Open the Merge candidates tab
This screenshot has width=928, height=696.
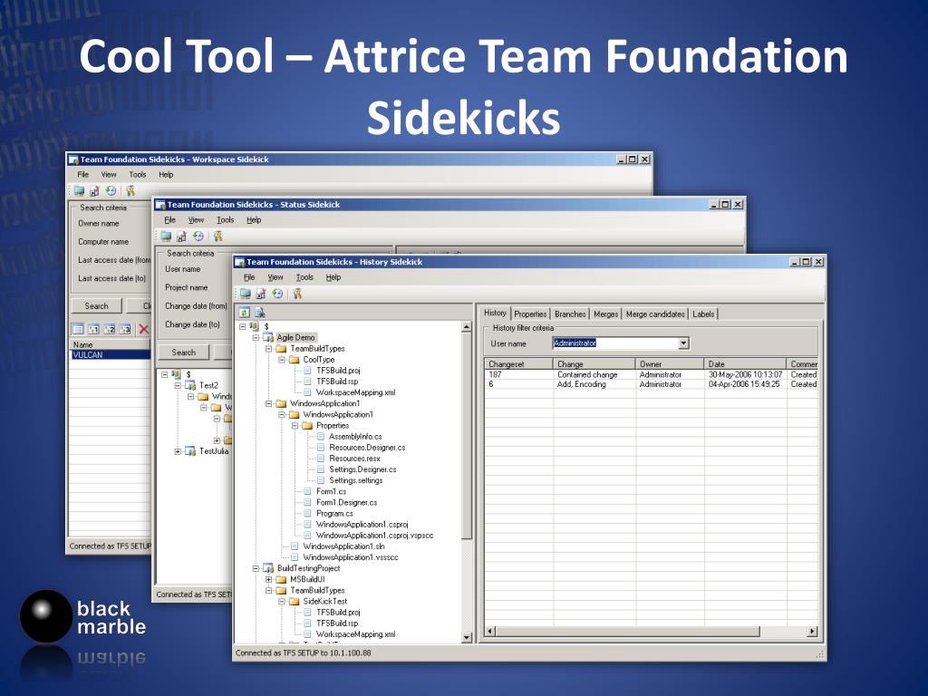pyautogui.click(x=654, y=314)
